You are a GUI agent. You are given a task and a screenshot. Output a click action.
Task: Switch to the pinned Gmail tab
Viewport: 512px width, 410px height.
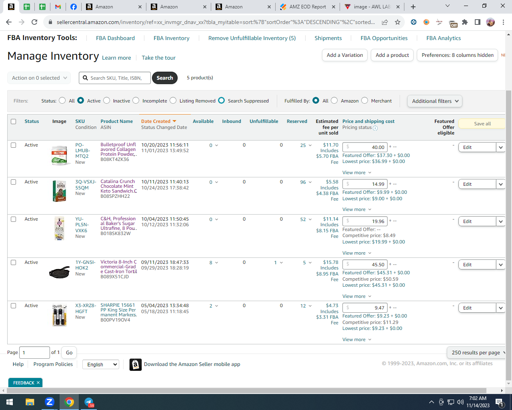pos(58,7)
